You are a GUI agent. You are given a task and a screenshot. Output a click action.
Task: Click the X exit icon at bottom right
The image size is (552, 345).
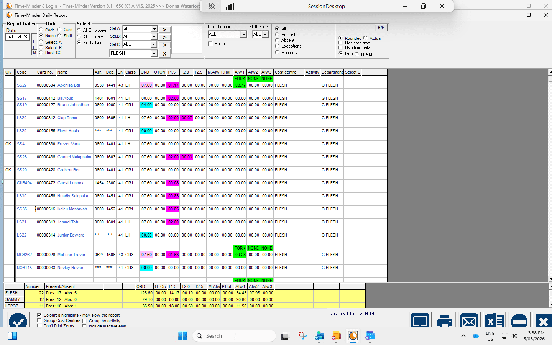coord(543,320)
